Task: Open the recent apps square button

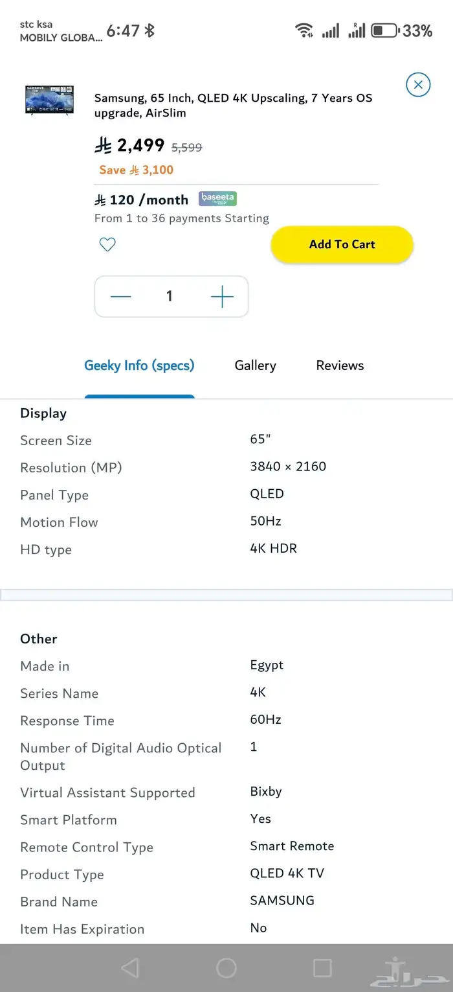Action: tap(322, 967)
